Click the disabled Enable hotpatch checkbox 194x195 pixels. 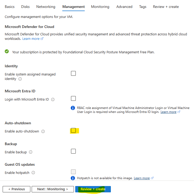(73, 172)
